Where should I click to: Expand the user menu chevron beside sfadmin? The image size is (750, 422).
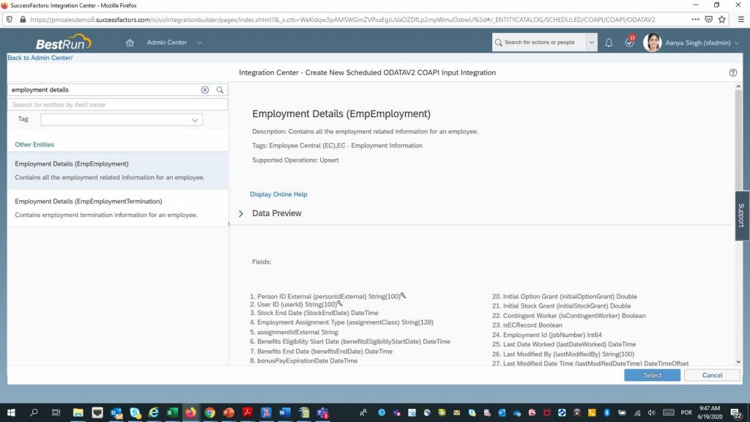click(737, 43)
